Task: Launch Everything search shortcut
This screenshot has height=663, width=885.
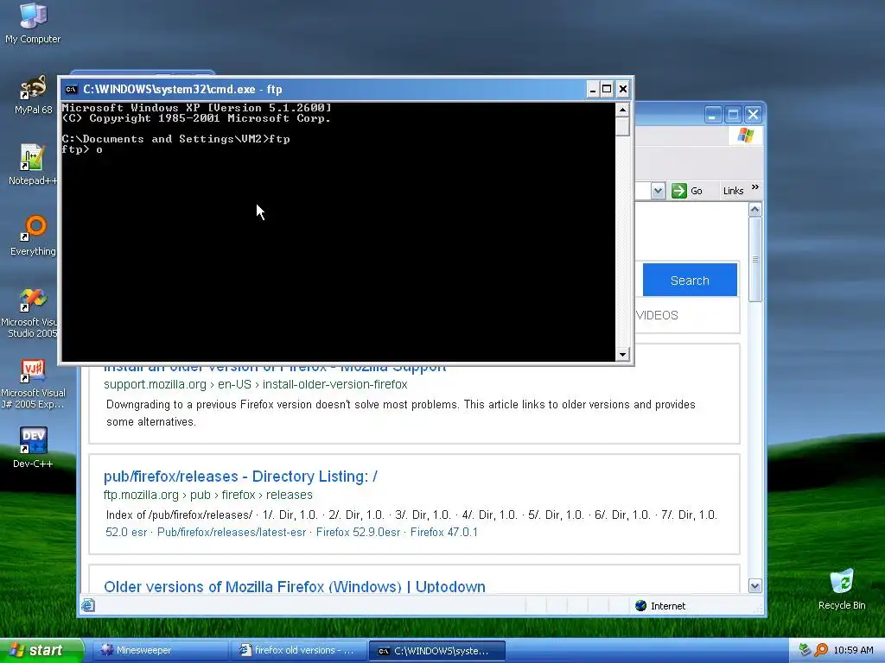Action: point(33,236)
